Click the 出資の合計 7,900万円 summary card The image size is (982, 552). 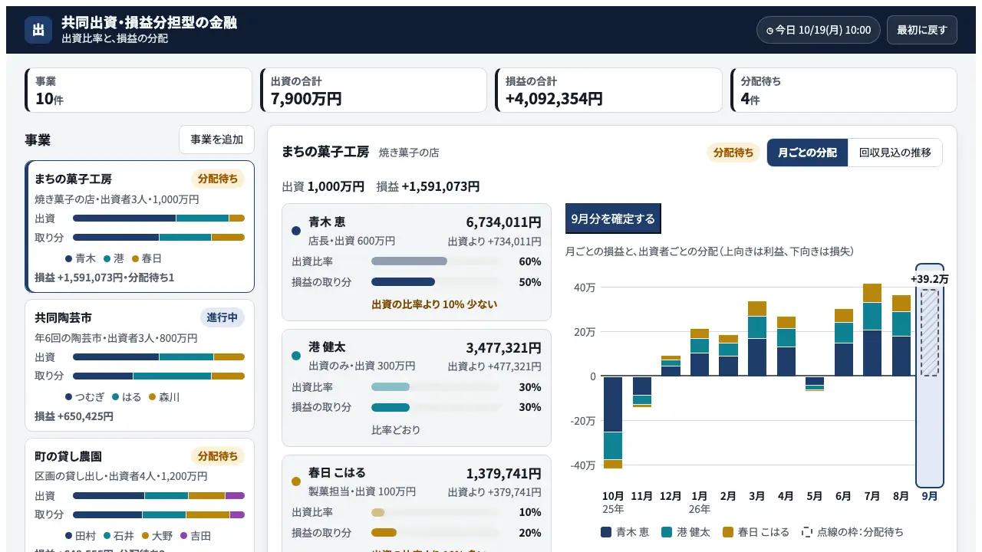tap(374, 90)
